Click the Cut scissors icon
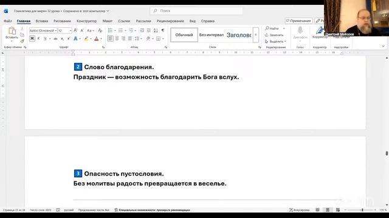This screenshot has height=218, width=389. point(22,29)
